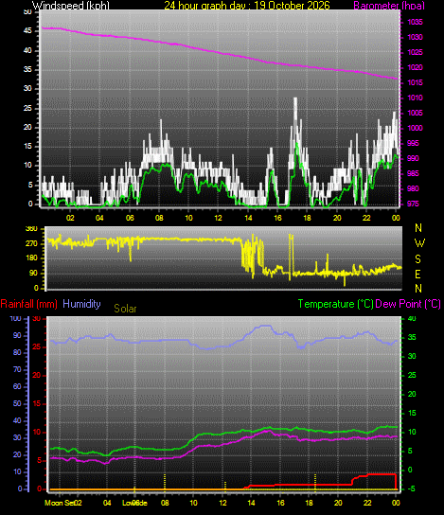Select the Humidity legend label
This screenshot has height=515, width=444.
pos(81,304)
